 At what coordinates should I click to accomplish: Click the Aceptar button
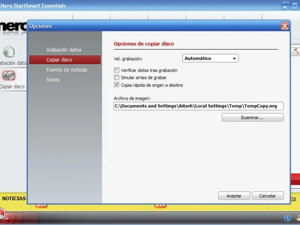[234, 196]
